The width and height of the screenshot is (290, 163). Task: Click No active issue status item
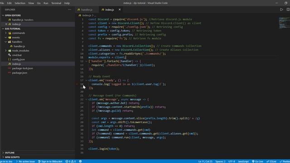click(x=25, y=161)
